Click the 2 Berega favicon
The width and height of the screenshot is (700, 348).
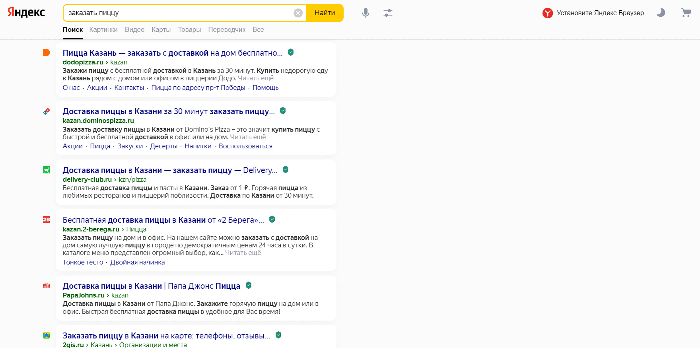coord(47,220)
